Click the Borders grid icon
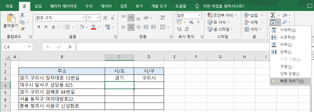 (x=68, y=27)
